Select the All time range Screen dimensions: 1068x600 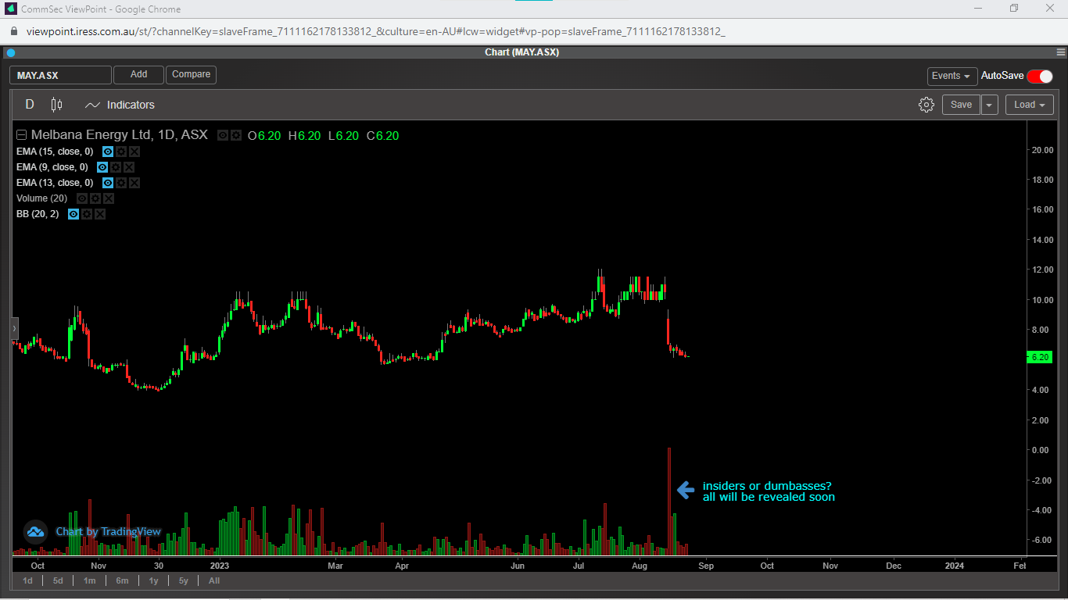pos(214,580)
